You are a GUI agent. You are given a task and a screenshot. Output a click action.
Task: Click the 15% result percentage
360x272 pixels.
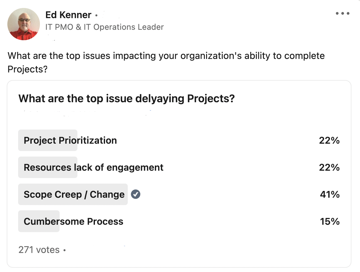coord(330,221)
